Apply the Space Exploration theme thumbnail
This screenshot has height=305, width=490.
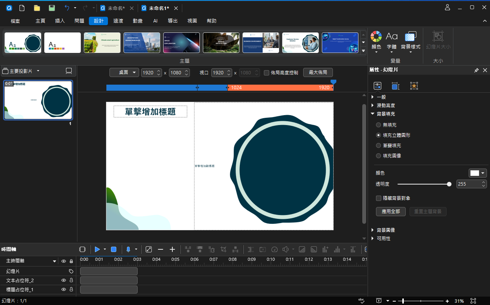pos(182,43)
